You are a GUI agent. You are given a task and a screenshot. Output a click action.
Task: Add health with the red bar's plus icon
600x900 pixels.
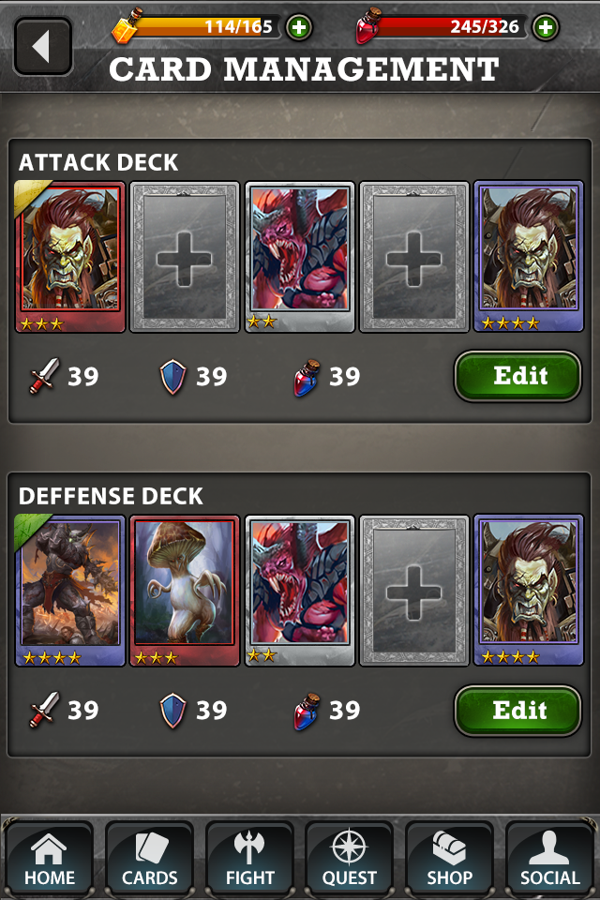point(545,27)
